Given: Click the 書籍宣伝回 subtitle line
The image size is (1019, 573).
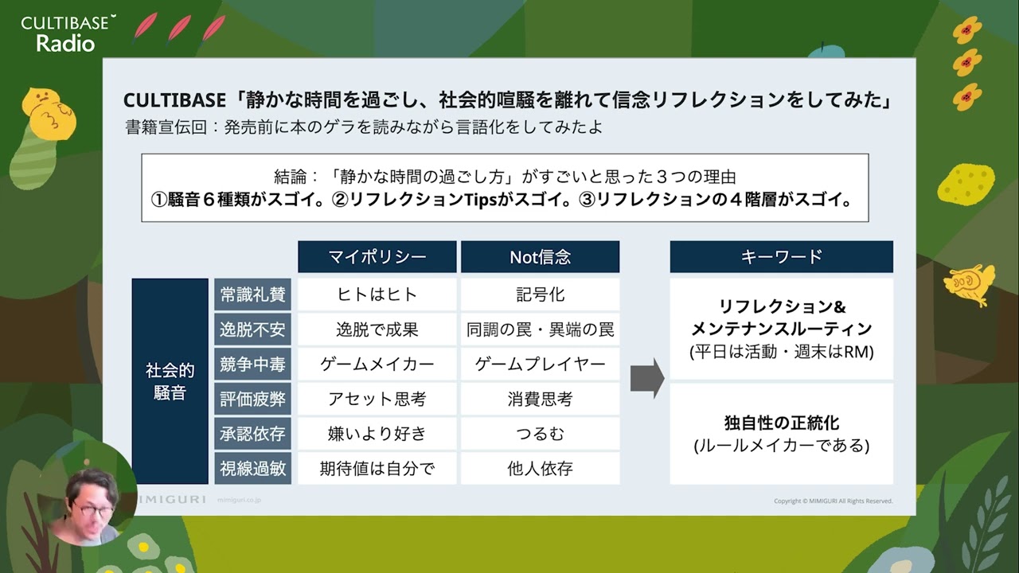Looking at the screenshot, I should click(x=364, y=127).
